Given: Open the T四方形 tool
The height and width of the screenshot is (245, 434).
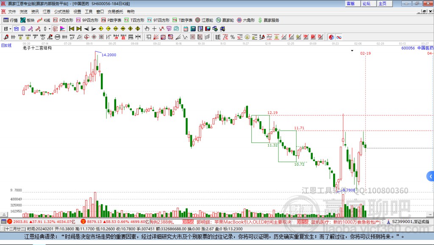Looking at the screenshot, I should [134, 20].
